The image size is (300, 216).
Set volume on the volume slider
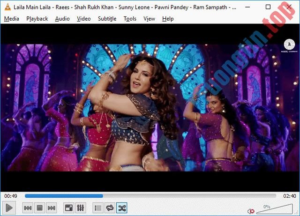pos(275,209)
